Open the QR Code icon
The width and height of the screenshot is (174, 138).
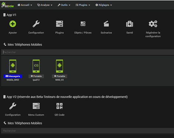pyautogui.click(x=60, y=106)
